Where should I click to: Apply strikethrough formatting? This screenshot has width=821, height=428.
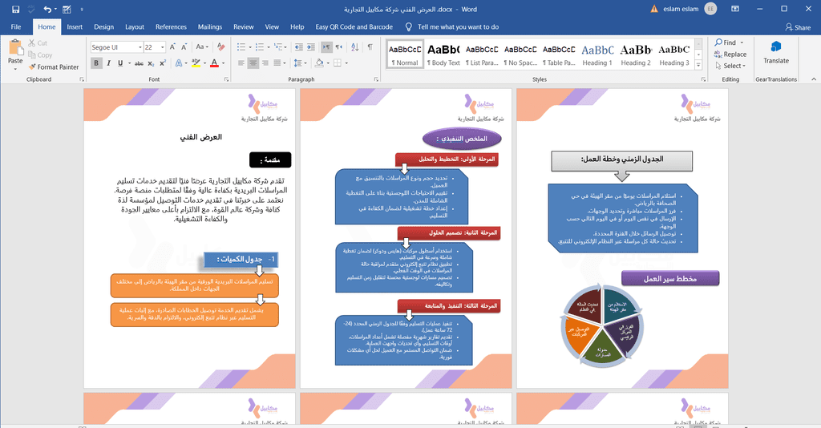pos(139,63)
